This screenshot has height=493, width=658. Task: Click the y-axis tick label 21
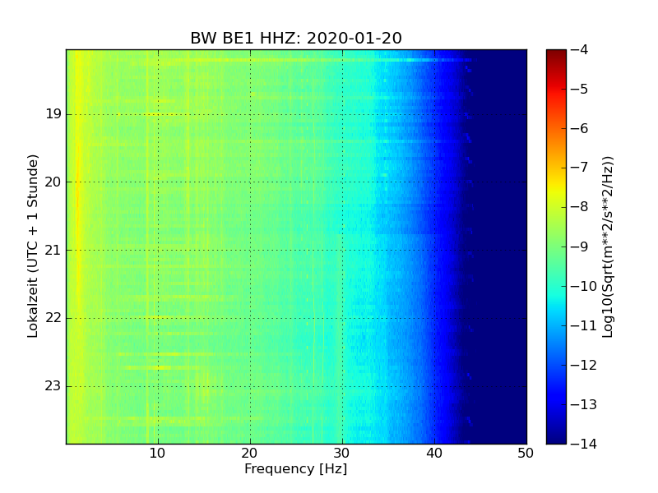53,251
